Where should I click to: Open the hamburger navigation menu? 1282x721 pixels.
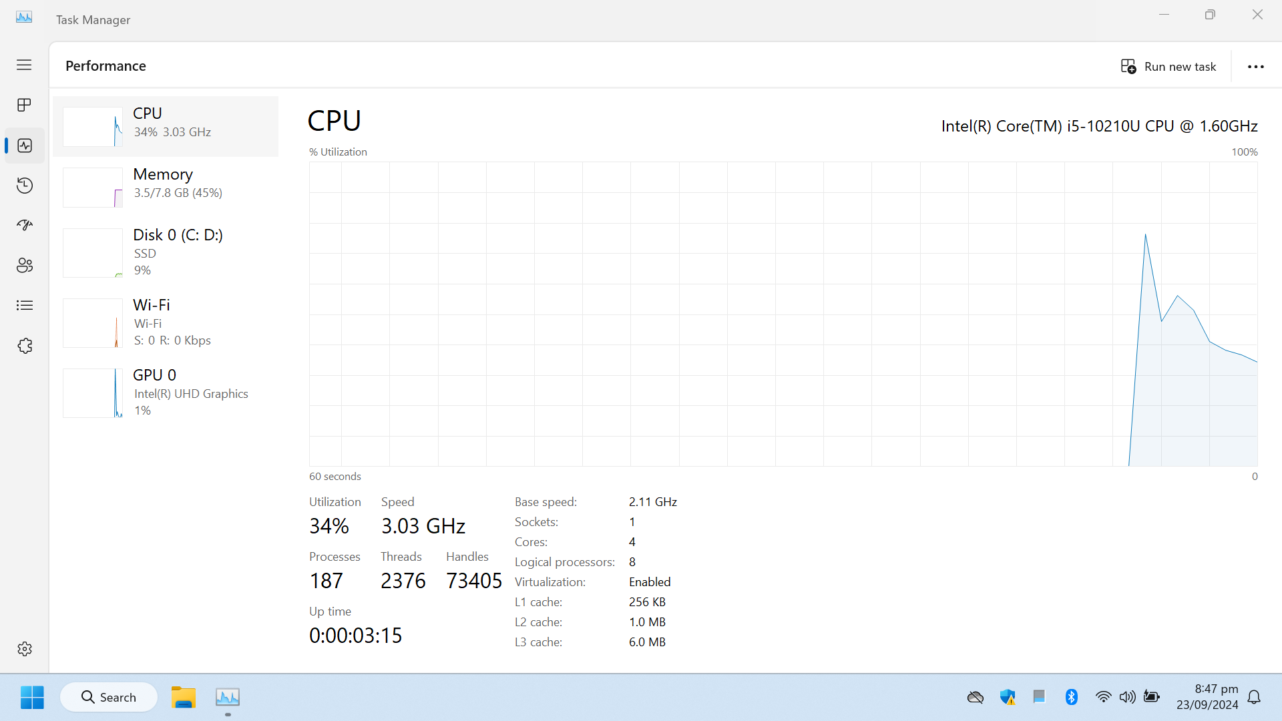pyautogui.click(x=24, y=65)
